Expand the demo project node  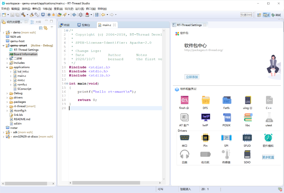(x=3, y=33)
